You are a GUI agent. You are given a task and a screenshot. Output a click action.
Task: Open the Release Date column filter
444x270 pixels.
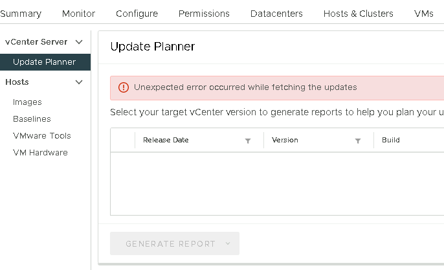[248, 141]
